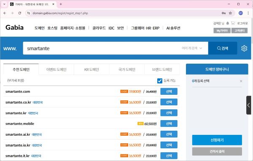Click the 대한민국 label beside smartante.ai.kr
Screen dimensions: 253x161
point(37,134)
